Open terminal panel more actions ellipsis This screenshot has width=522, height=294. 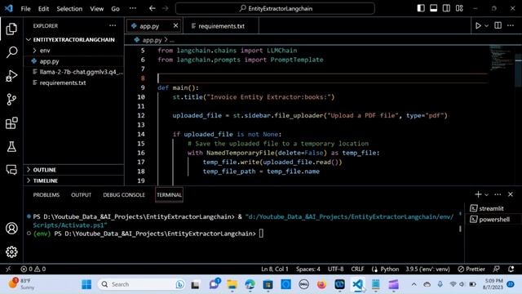[498, 194]
